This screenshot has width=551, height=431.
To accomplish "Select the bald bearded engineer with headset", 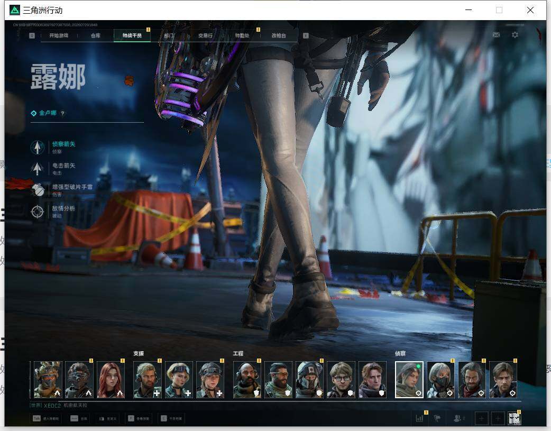I will 247,380.
